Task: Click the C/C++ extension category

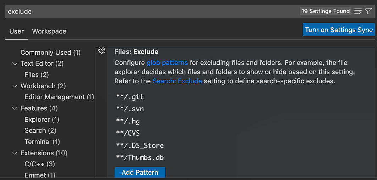Action: point(39,164)
